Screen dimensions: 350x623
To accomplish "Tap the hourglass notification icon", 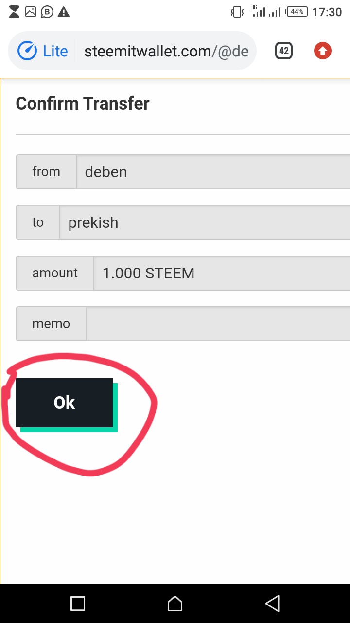I will (x=14, y=12).
